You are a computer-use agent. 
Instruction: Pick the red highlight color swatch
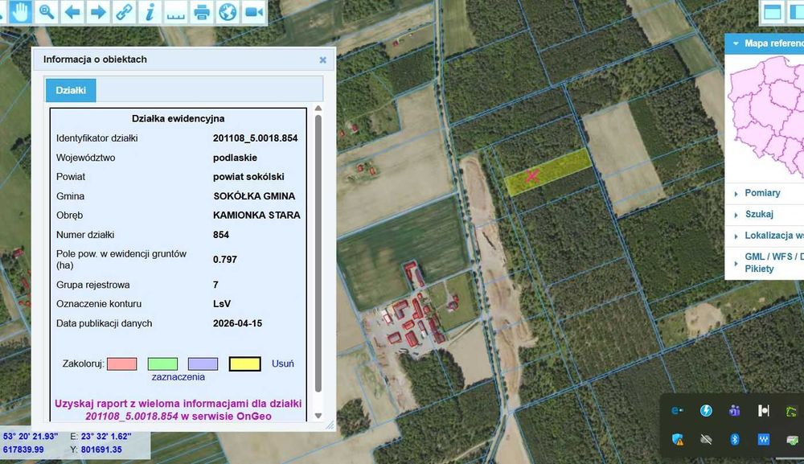121,364
